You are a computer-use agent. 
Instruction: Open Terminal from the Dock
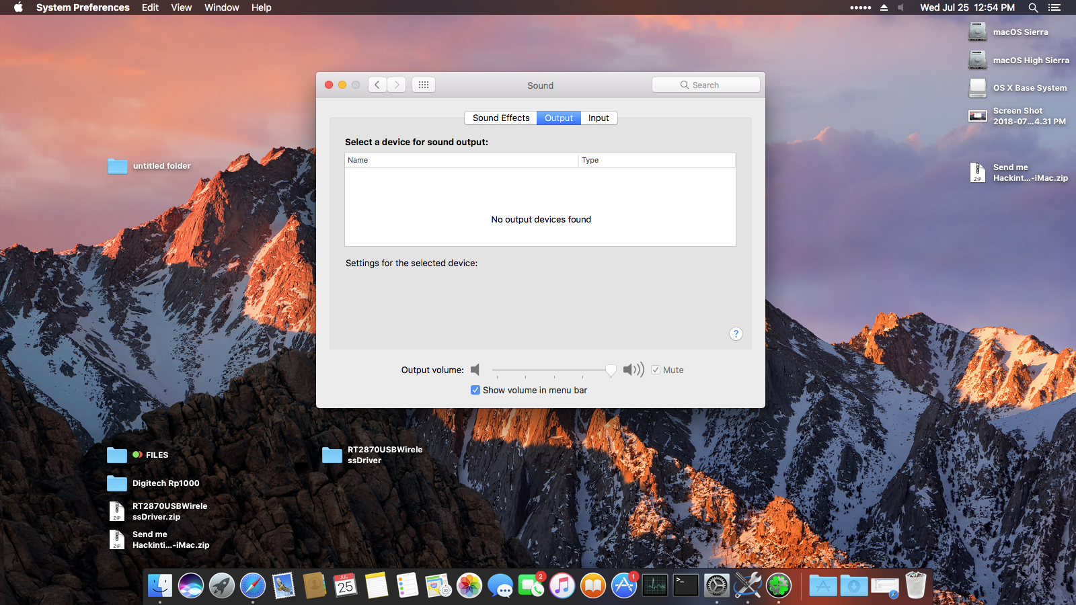pyautogui.click(x=685, y=586)
